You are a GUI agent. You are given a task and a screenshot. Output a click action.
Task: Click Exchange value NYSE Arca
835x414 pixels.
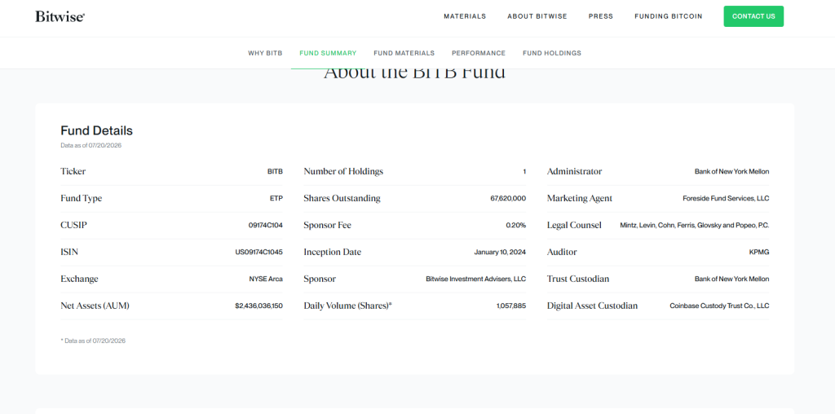[266, 279]
